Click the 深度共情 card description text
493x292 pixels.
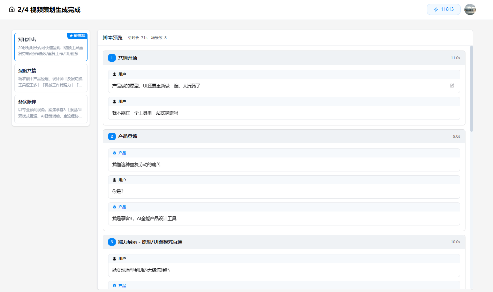point(51,82)
